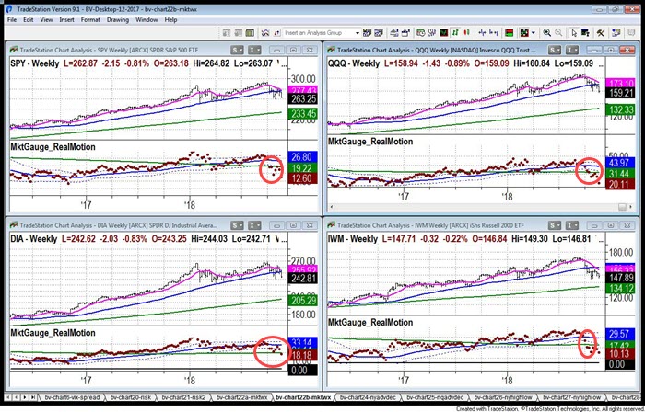
Task: Open the S dropdown in QQQ chart window
Action: point(555,50)
